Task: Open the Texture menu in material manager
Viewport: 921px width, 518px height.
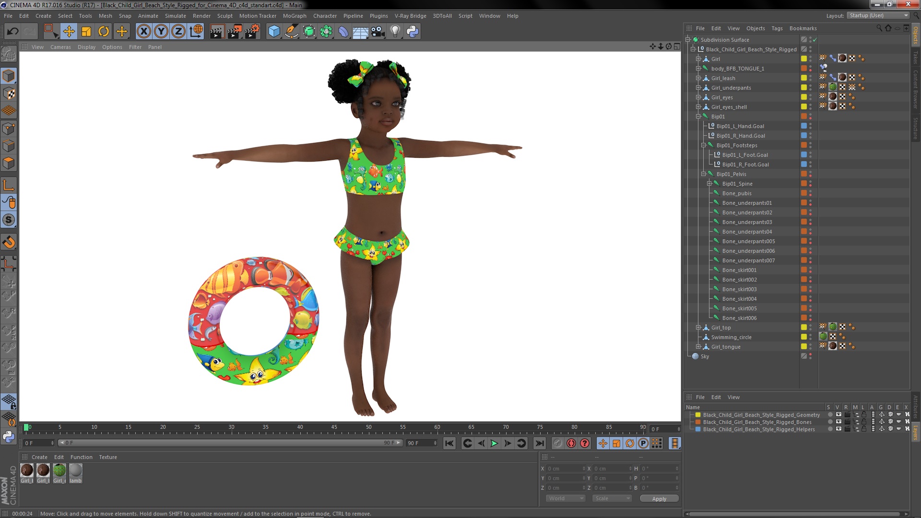Action: [x=108, y=457]
